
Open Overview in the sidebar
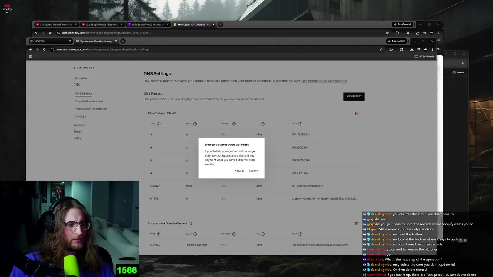(x=80, y=78)
